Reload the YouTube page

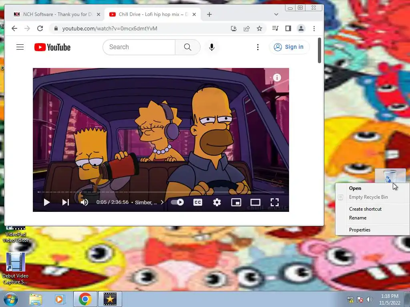click(40, 28)
